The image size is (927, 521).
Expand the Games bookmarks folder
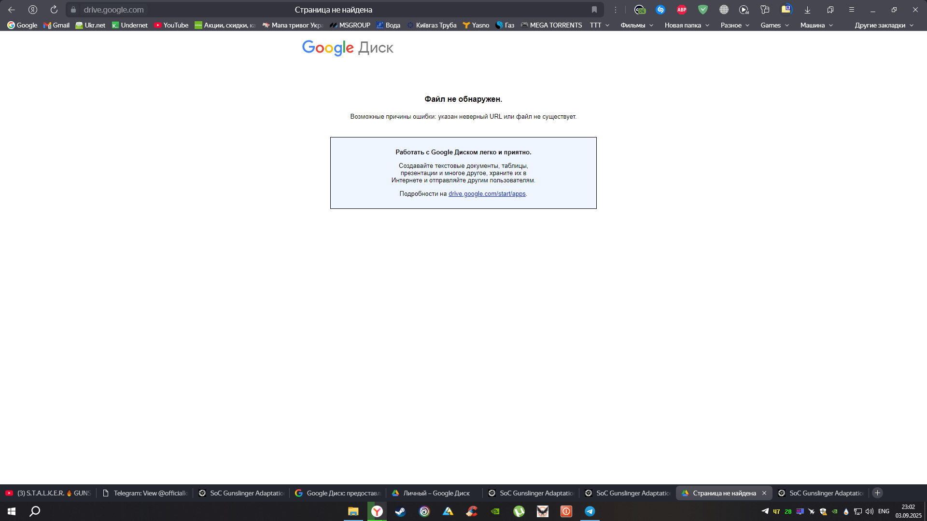pos(775,25)
